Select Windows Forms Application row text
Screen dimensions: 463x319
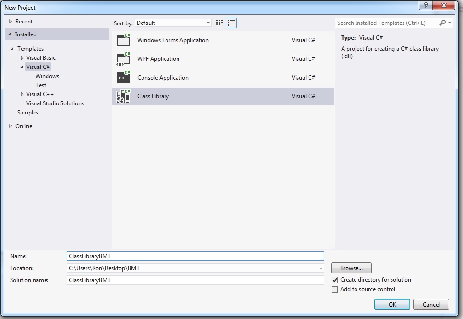pos(173,40)
